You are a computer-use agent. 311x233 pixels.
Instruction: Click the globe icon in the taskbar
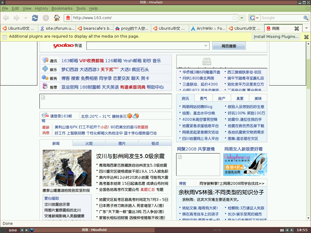(32, 230)
